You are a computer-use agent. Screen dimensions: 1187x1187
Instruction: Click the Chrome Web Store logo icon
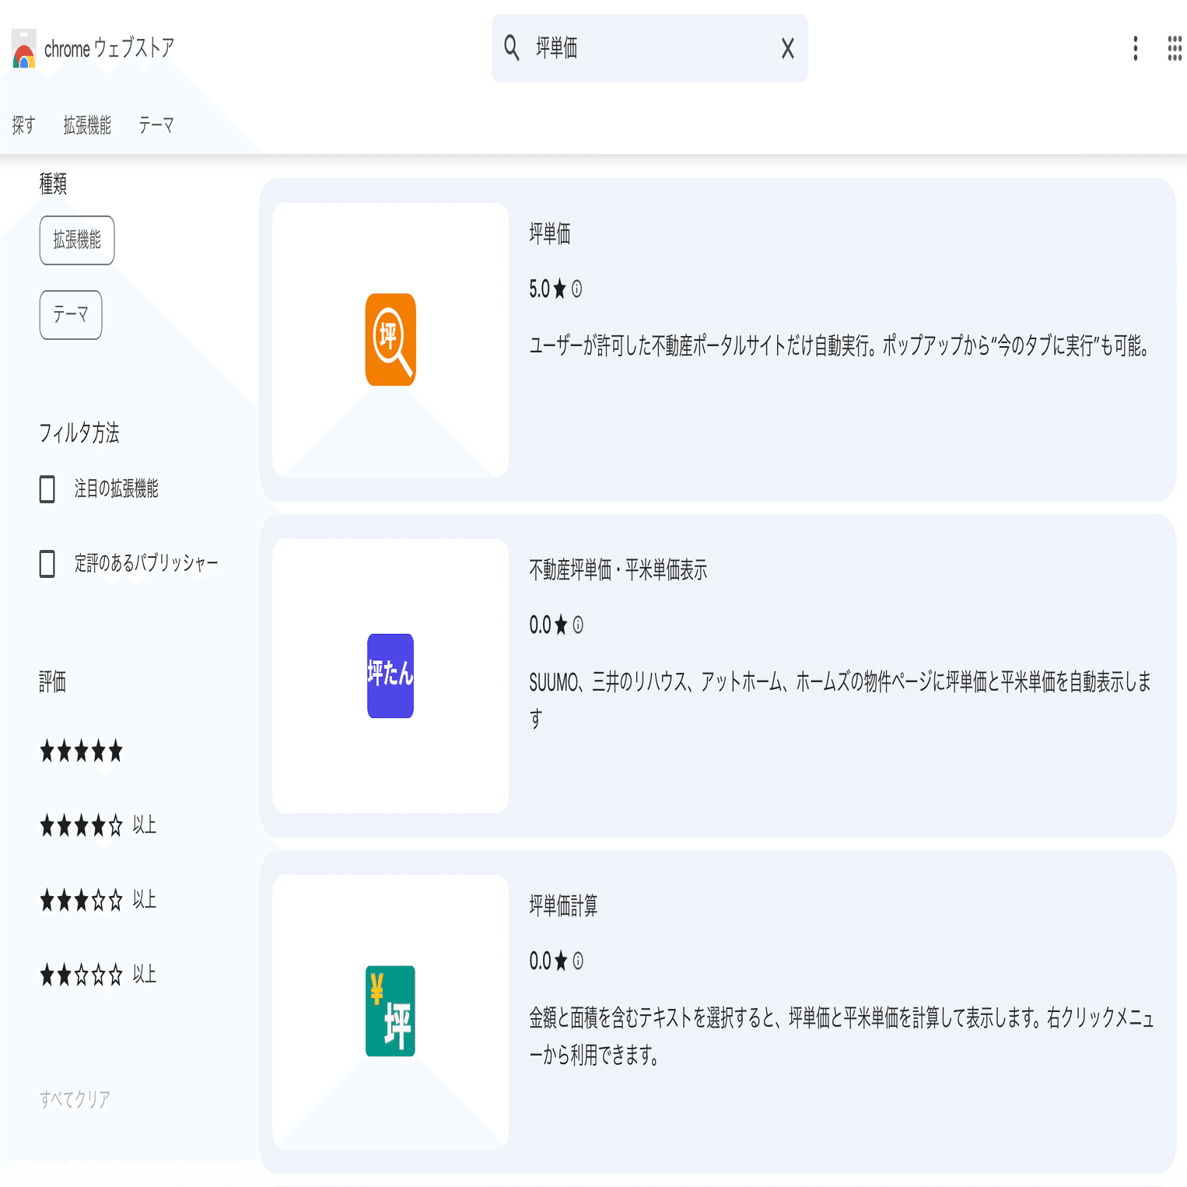tap(24, 50)
